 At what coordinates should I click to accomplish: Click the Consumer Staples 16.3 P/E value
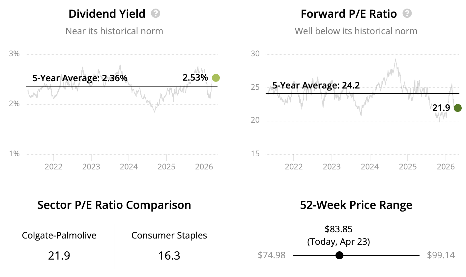click(169, 256)
